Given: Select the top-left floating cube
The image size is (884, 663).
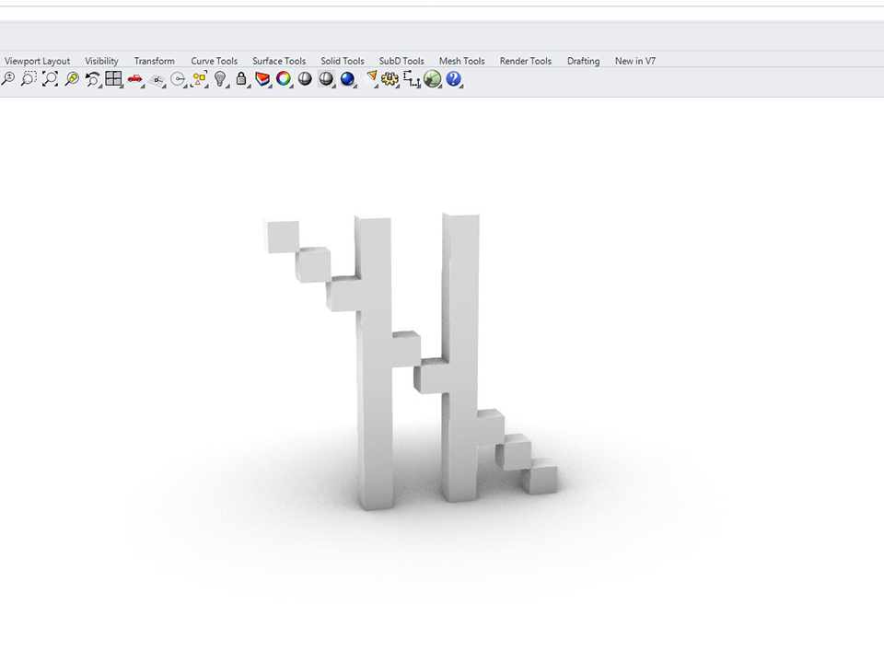Looking at the screenshot, I should pyautogui.click(x=282, y=237).
